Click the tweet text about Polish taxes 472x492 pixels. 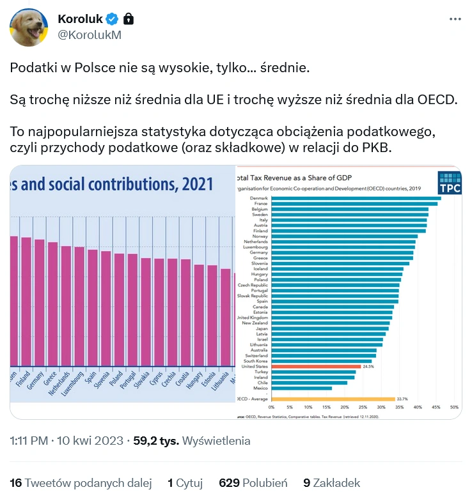pyautogui.click(x=233, y=107)
